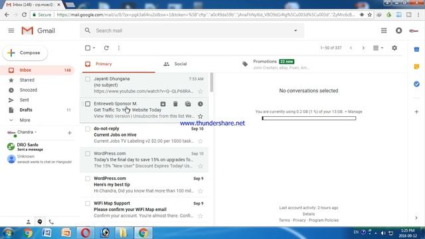Expand the More labels list

[25, 120]
